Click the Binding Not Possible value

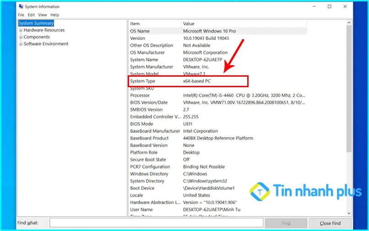204,167
